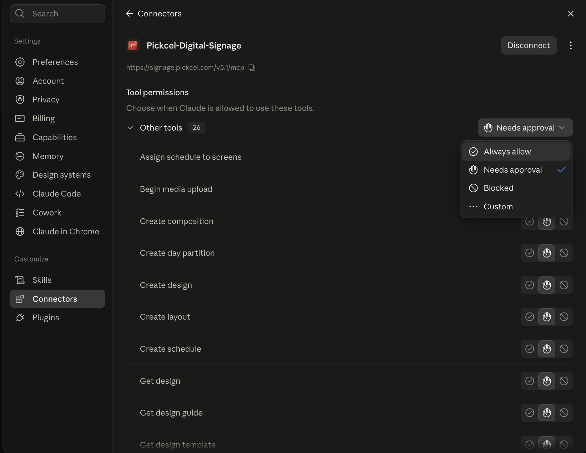Screen dimensions: 586x453
Task: Collapse the Other tools group
Action: point(130,128)
